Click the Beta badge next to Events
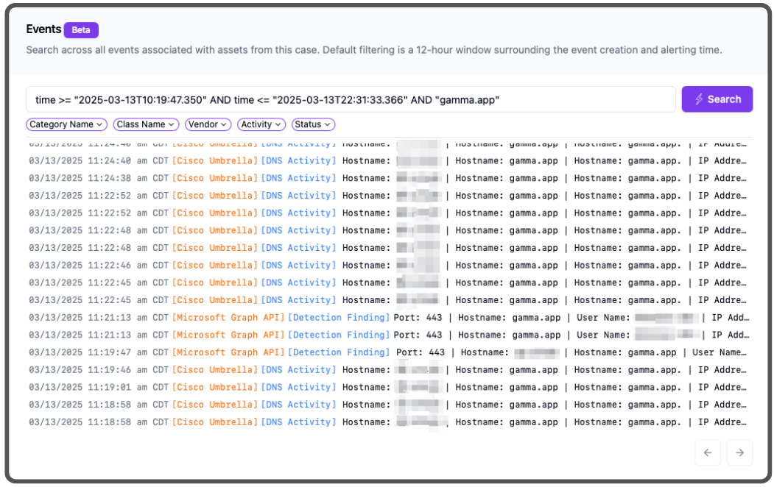This screenshot has height=487, width=774. (x=81, y=30)
